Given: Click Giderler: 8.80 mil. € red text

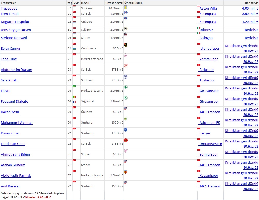Looking at the screenshot, I should 38,197.
